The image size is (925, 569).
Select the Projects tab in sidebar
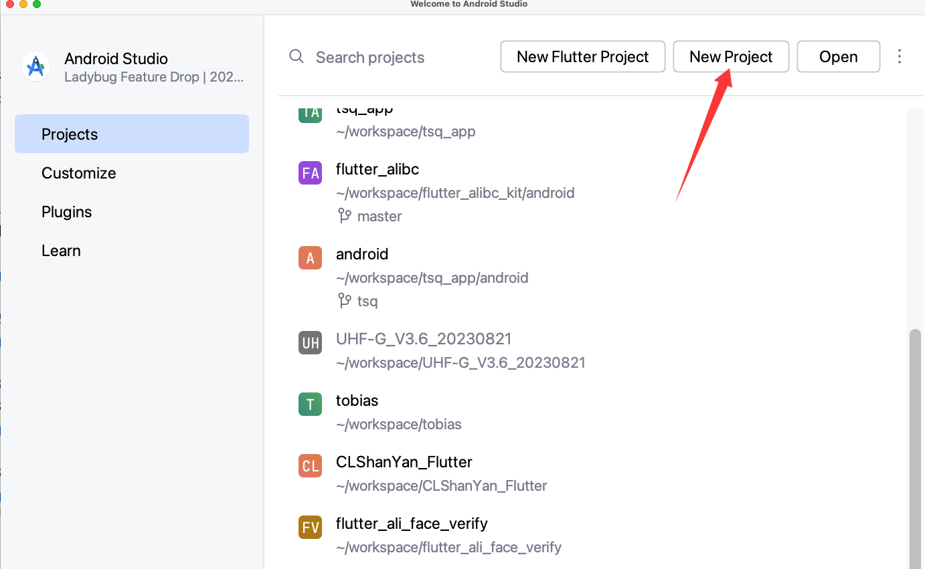[132, 134]
